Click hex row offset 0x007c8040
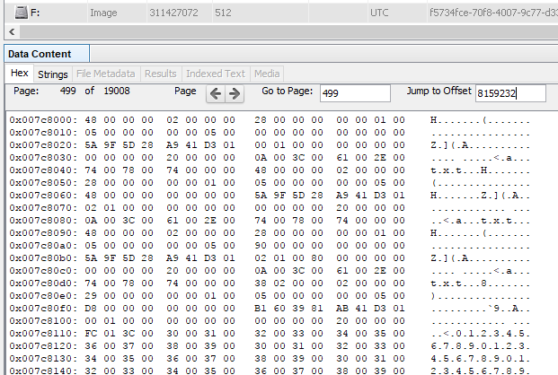 pos(43,170)
